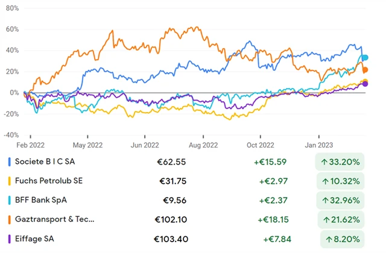Click yellow color marker beside Fuchs Petrolub

(8, 181)
